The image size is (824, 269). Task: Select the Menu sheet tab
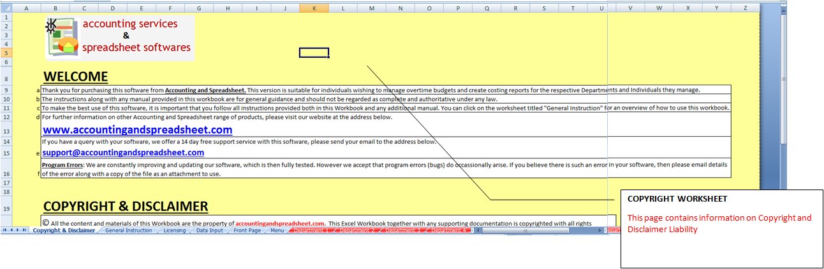point(277,230)
